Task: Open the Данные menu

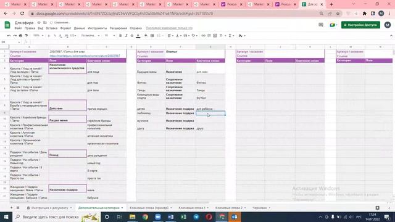Action: tap(80, 28)
